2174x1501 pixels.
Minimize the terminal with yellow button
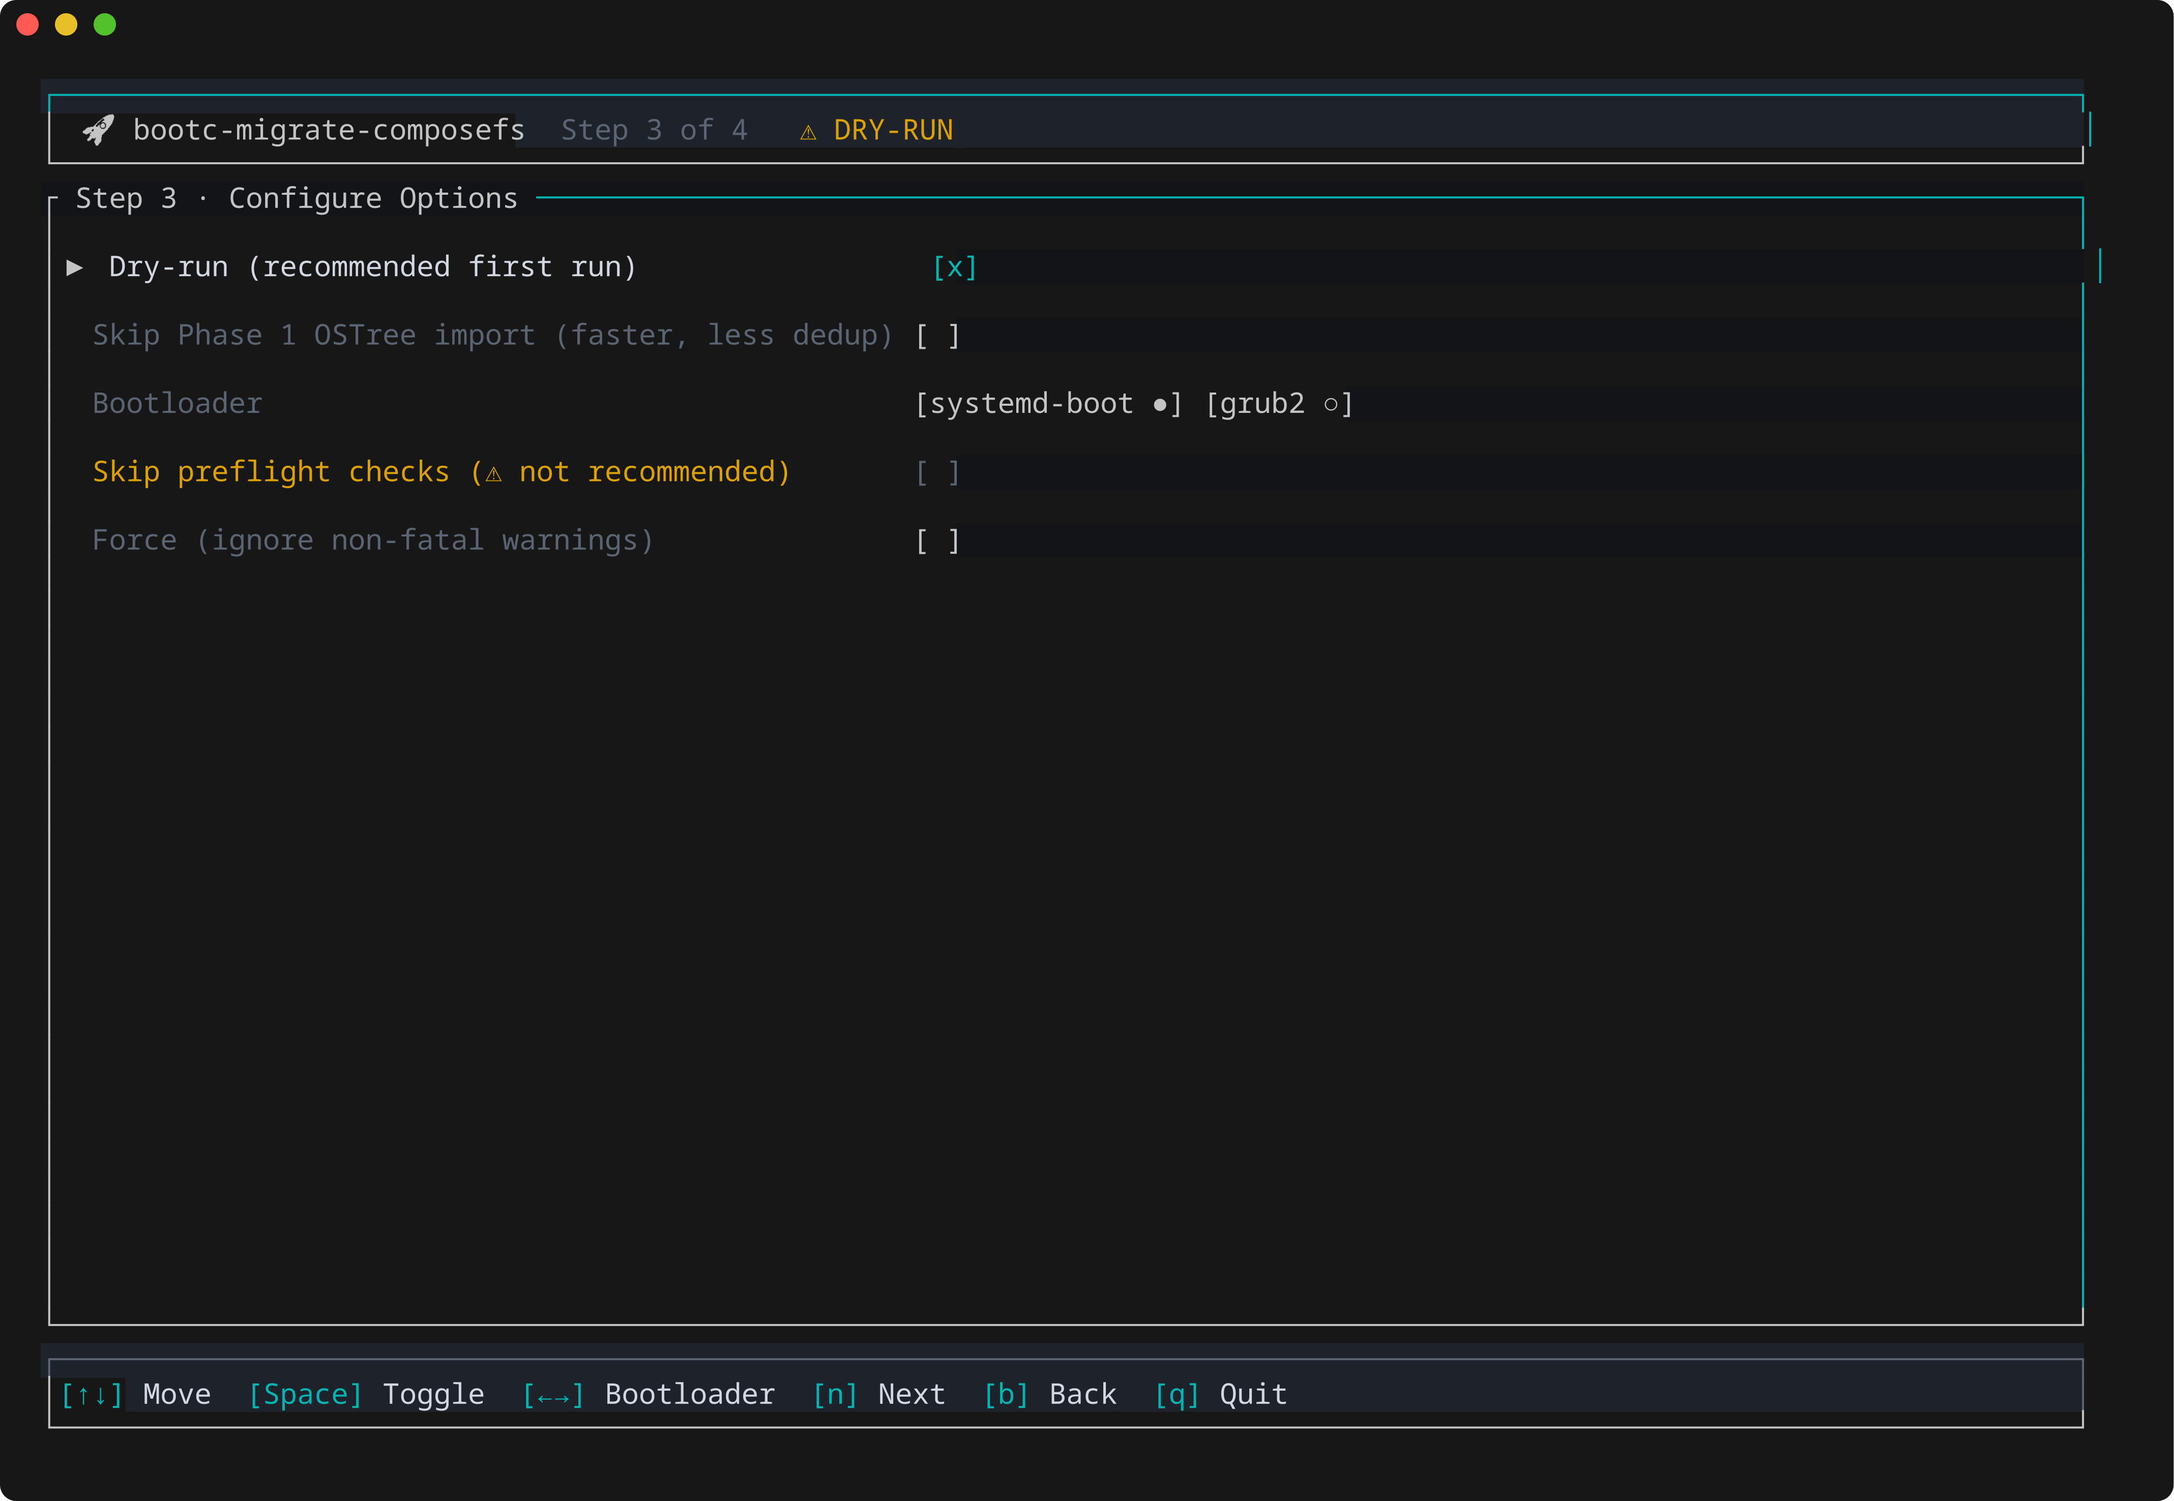[66, 24]
